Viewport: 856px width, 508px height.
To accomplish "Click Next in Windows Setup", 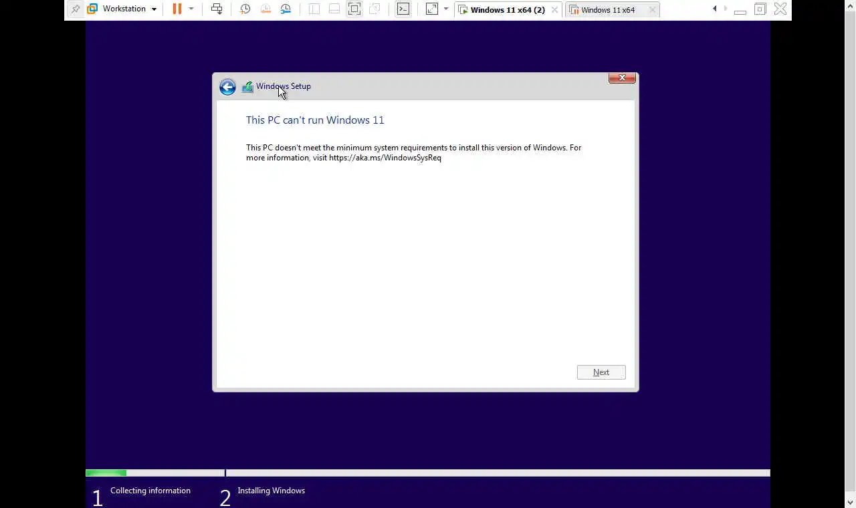I will [x=601, y=372].
